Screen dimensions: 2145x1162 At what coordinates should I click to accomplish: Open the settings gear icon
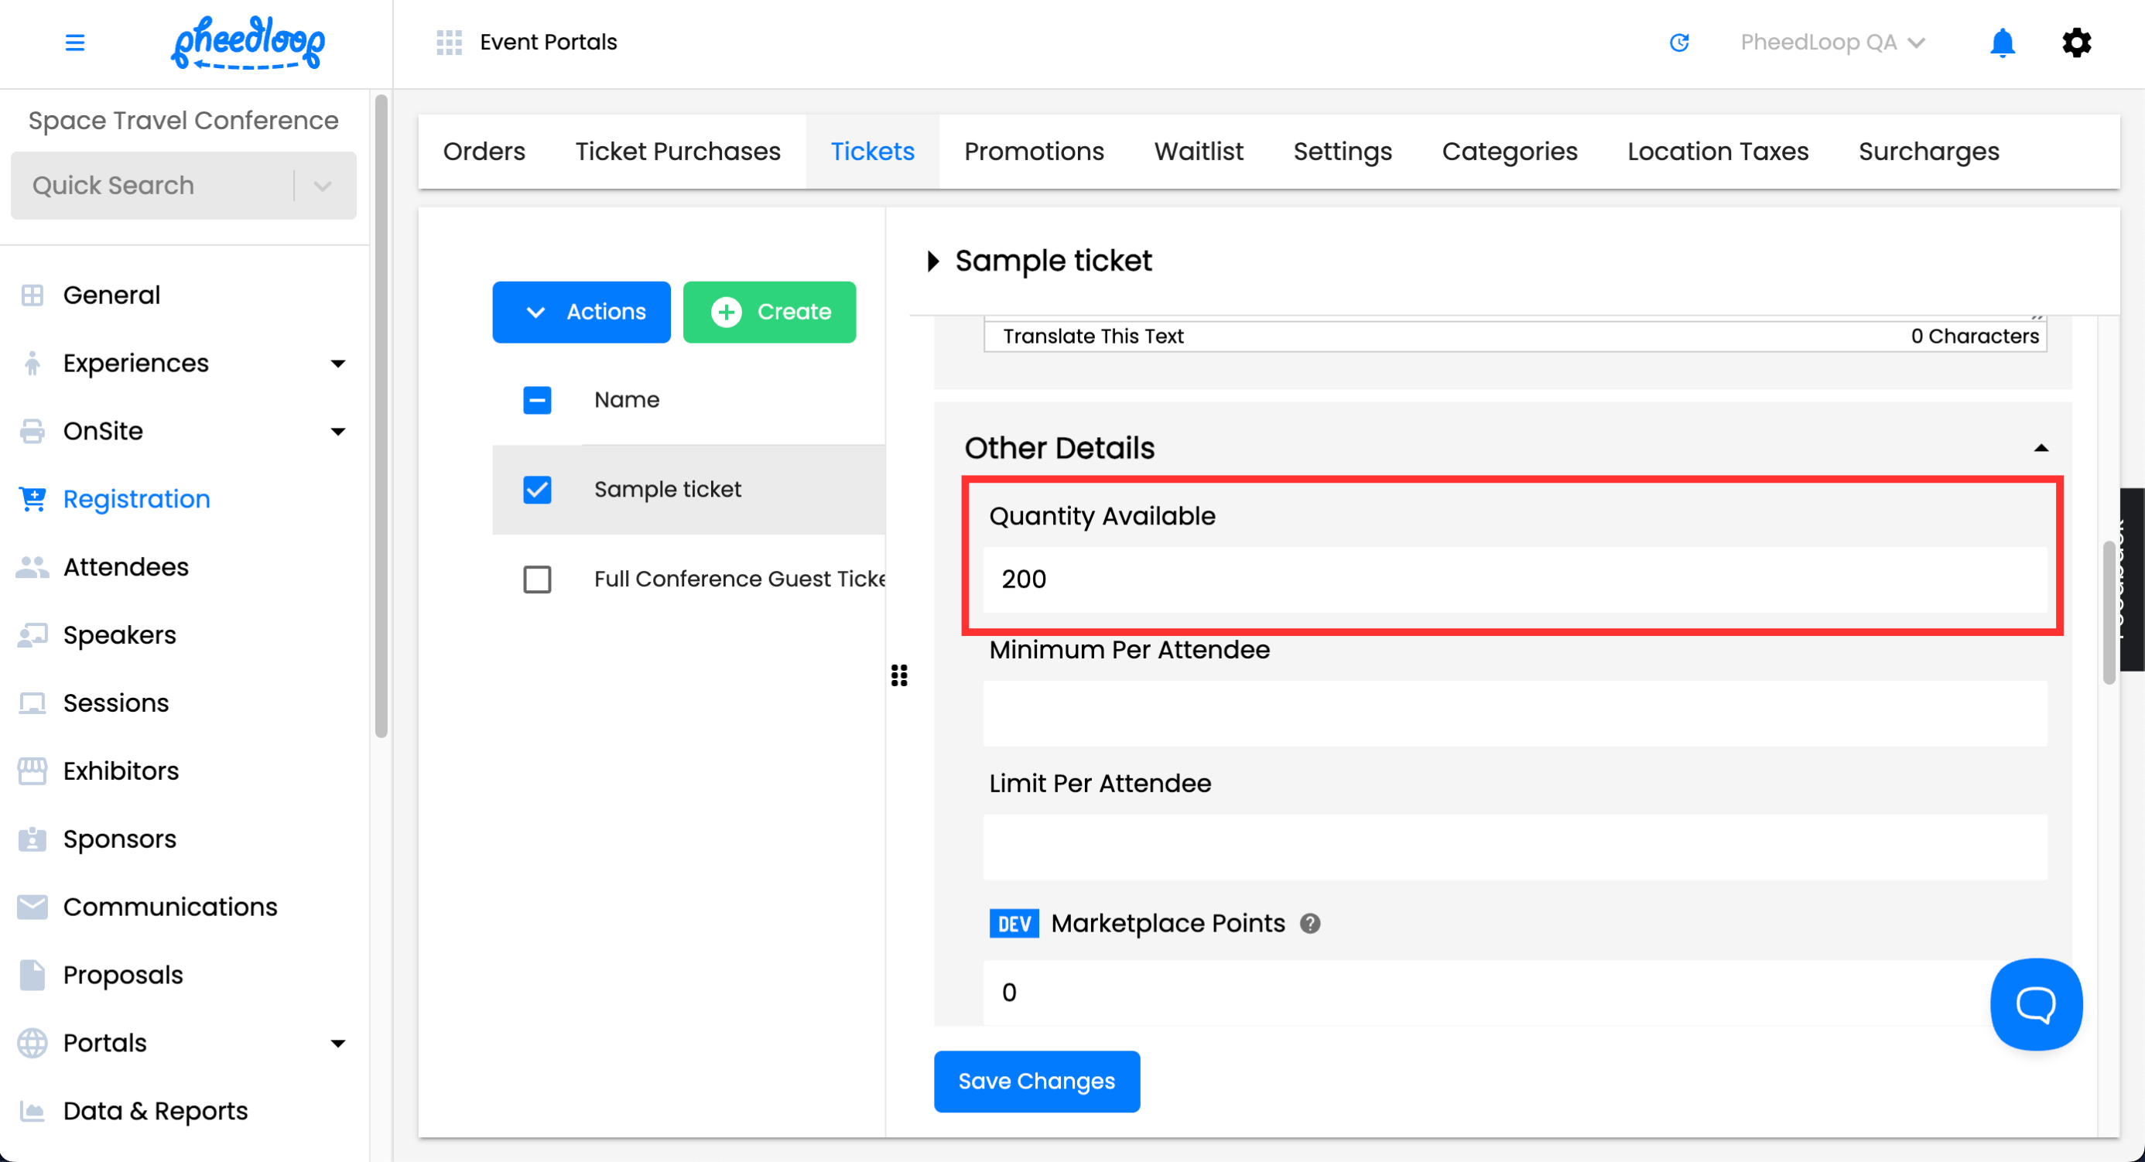click(2076, 43)
